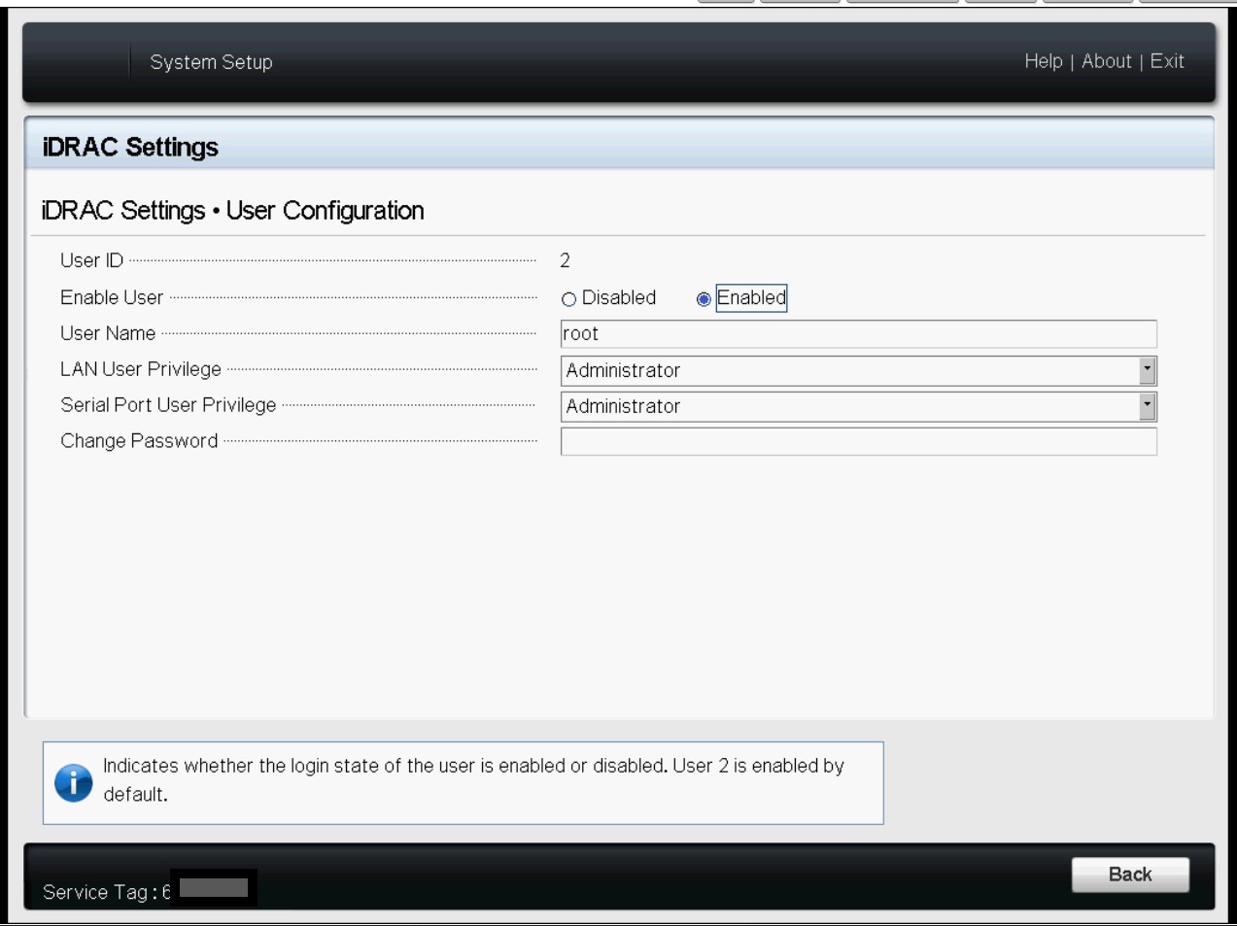Click the Enable User label
This screenshot has width=1237, height=926.
pos(112,297)
